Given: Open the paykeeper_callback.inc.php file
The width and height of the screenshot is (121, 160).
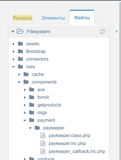Looking at the screenshot, I should [77, 151].
